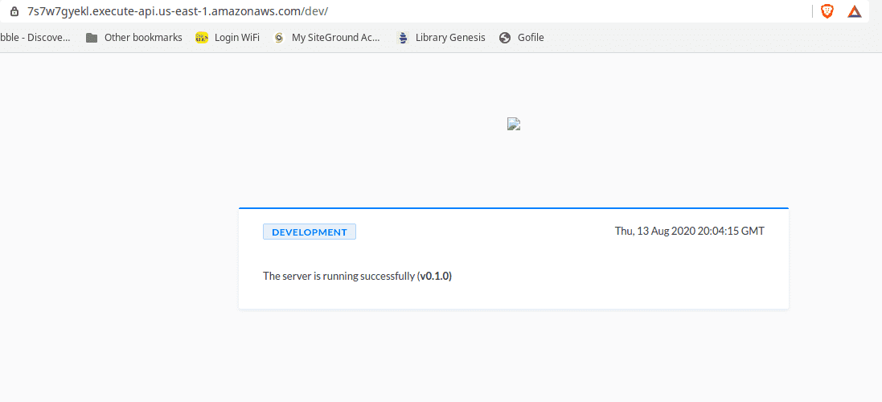
Task: Expand the Other bookmarks folder label
Action: (x=143, y=38)
